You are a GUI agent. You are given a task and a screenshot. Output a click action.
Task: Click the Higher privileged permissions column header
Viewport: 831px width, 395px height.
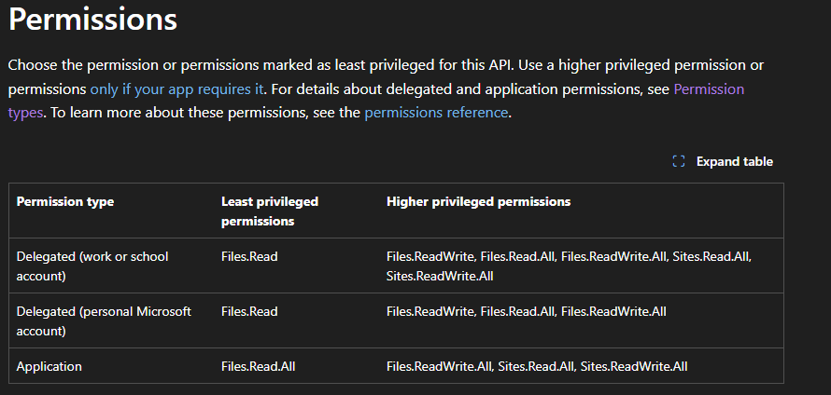click(478, 201)
